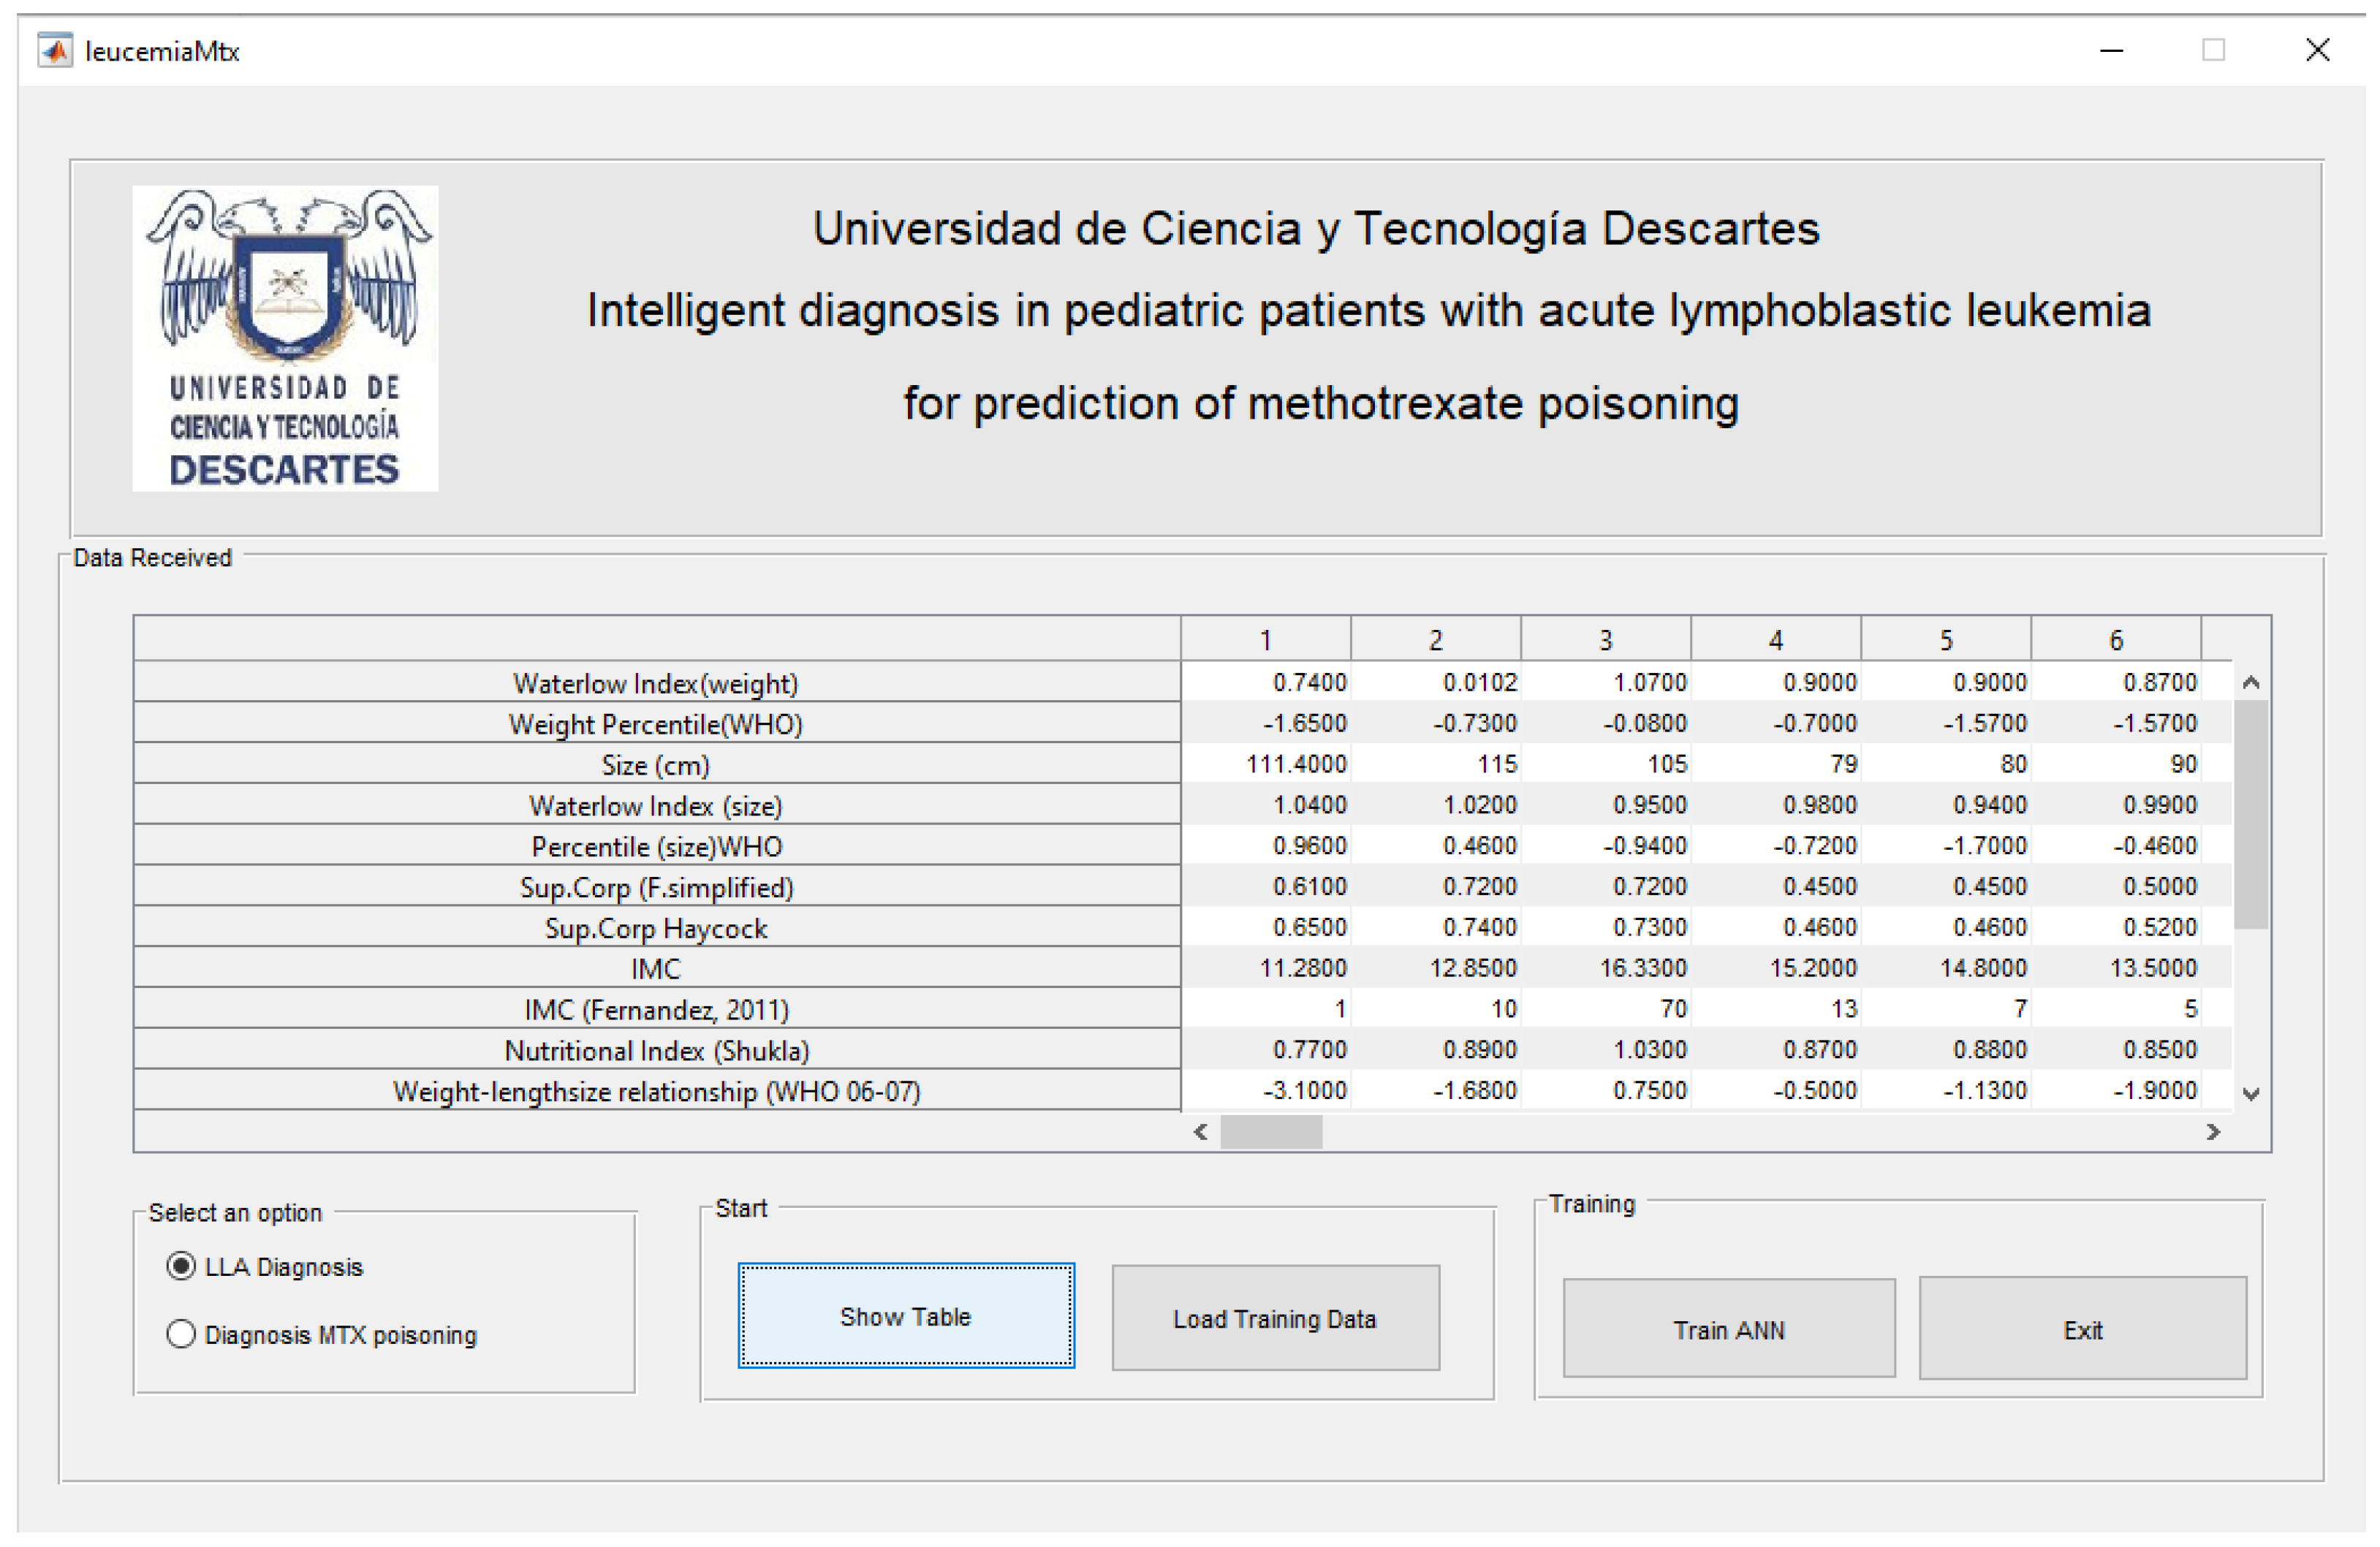The height and width of the screenshot is (1547, 2380).
Task: Select the IMC row label in the table
Action: click(655, 967)
